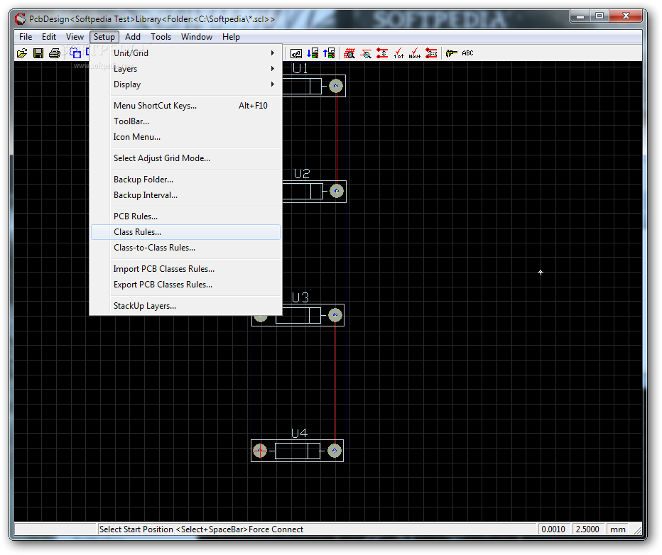Click the '1st' error checkmark icon

[398, 53]
